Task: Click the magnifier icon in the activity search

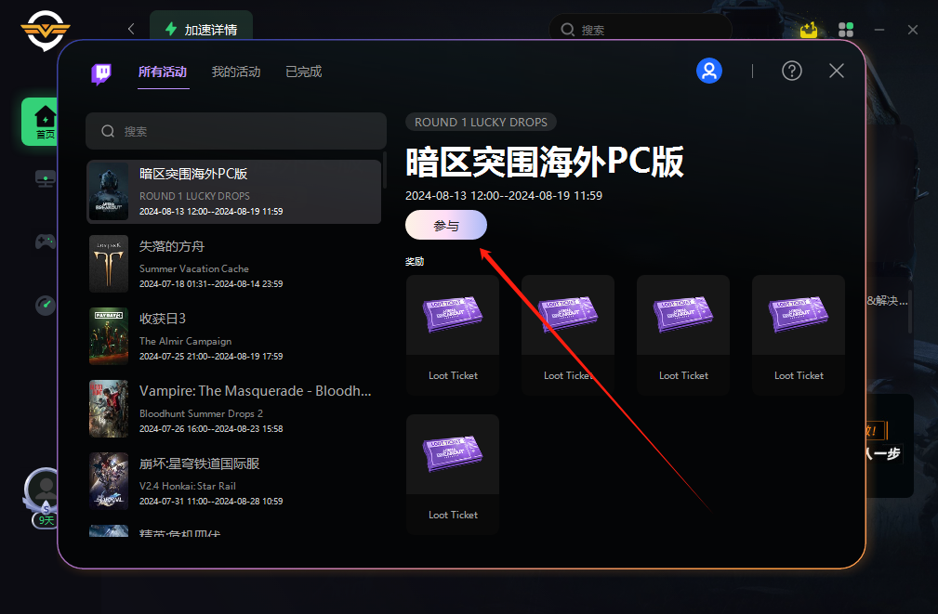Action: (x=108, y=131)
